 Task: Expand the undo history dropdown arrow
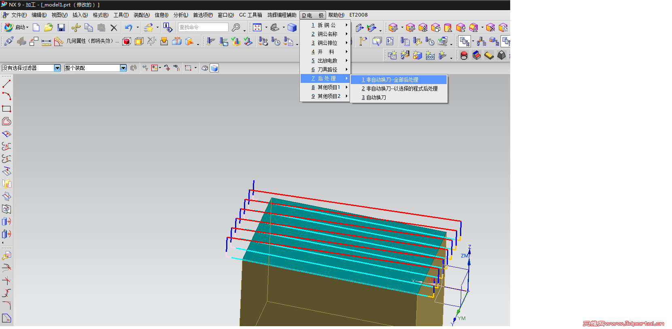(x=138, y=27)
